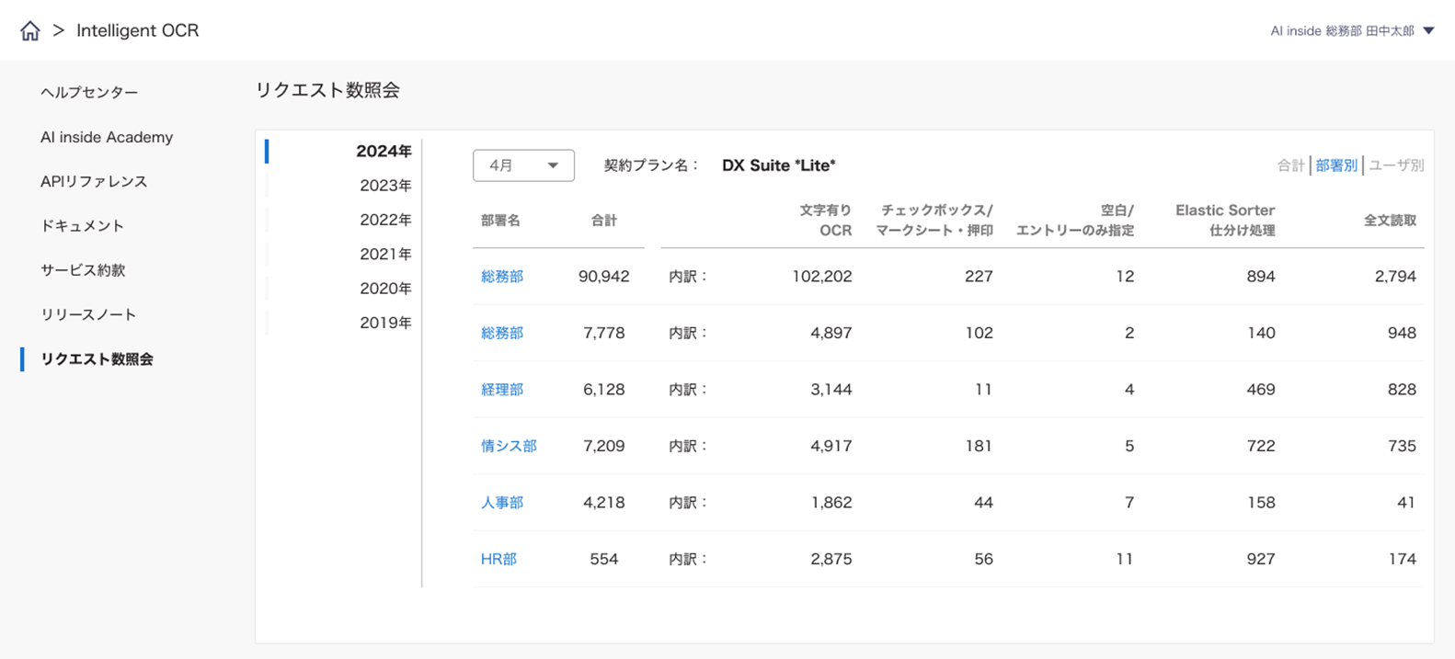1455x659 pixels.
Task: Open the 経理部 department link
Action: tap(502, 390)
